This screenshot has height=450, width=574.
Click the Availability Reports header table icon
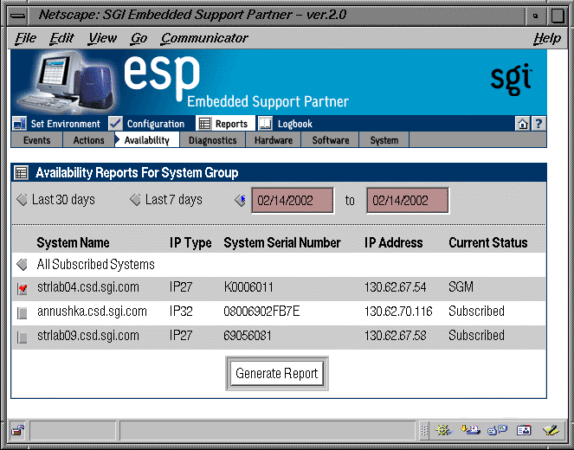[x=22, y=172]
